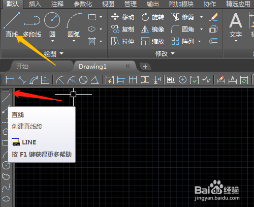Click the Dimension break icon

point(156,80)
